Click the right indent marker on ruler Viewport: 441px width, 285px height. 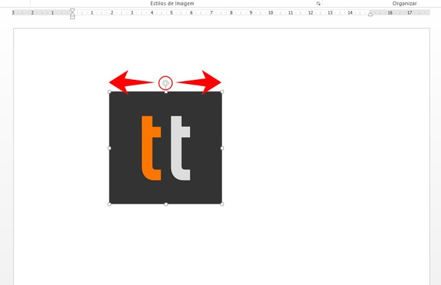pyautogui.click(x=370, y=14)
